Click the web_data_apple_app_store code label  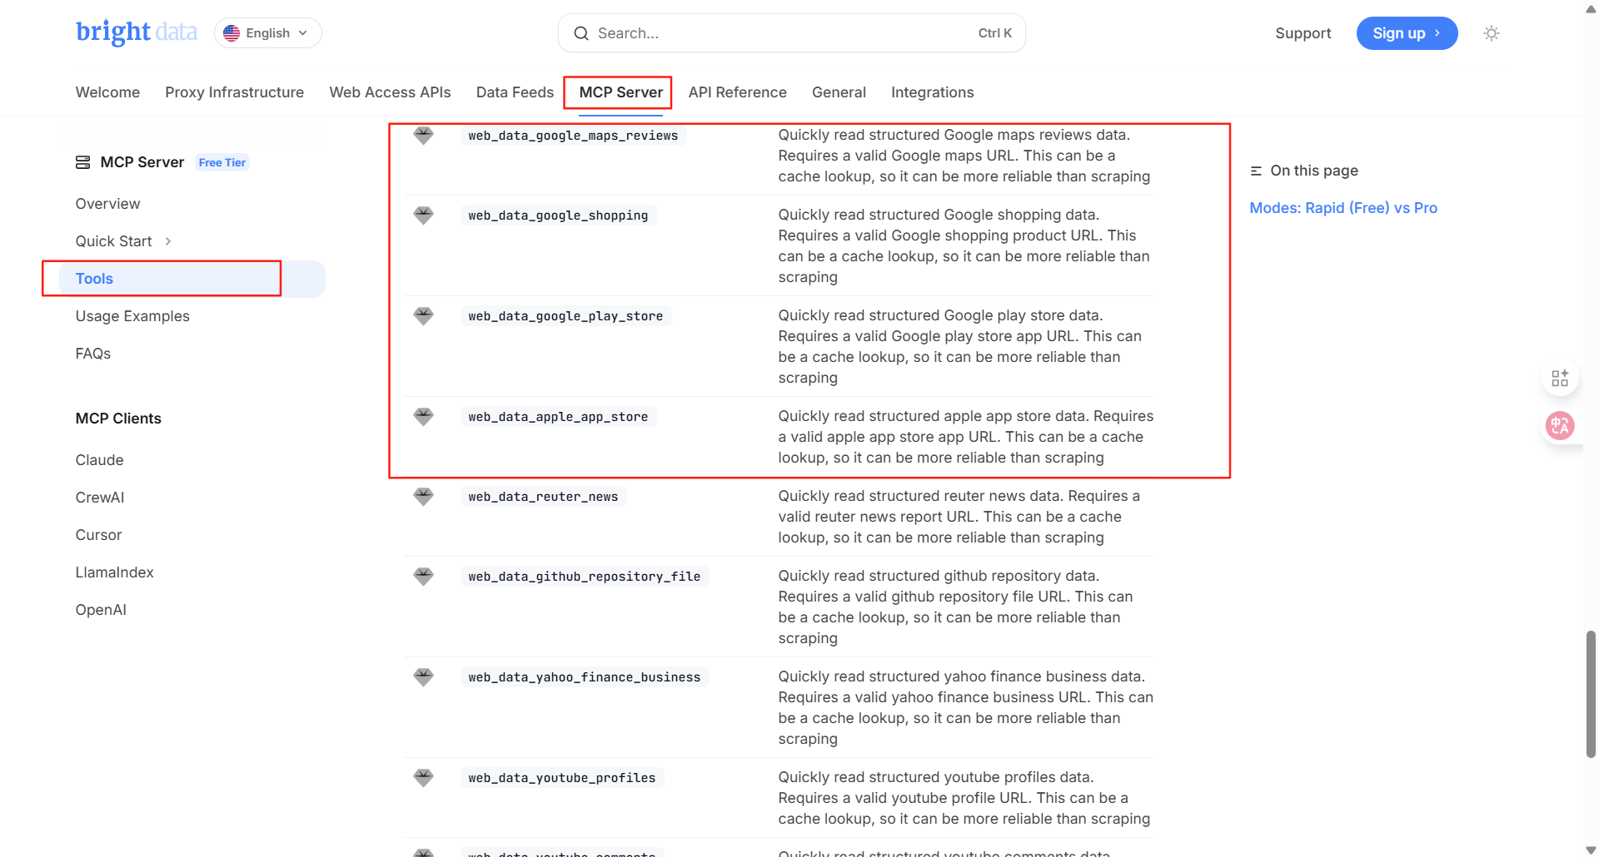coord(558,417)
